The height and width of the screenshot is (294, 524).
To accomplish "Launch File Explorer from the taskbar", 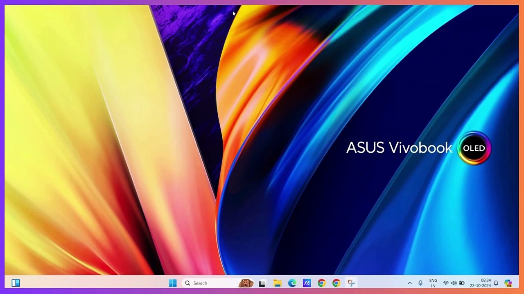I will (x=277, y=283).
